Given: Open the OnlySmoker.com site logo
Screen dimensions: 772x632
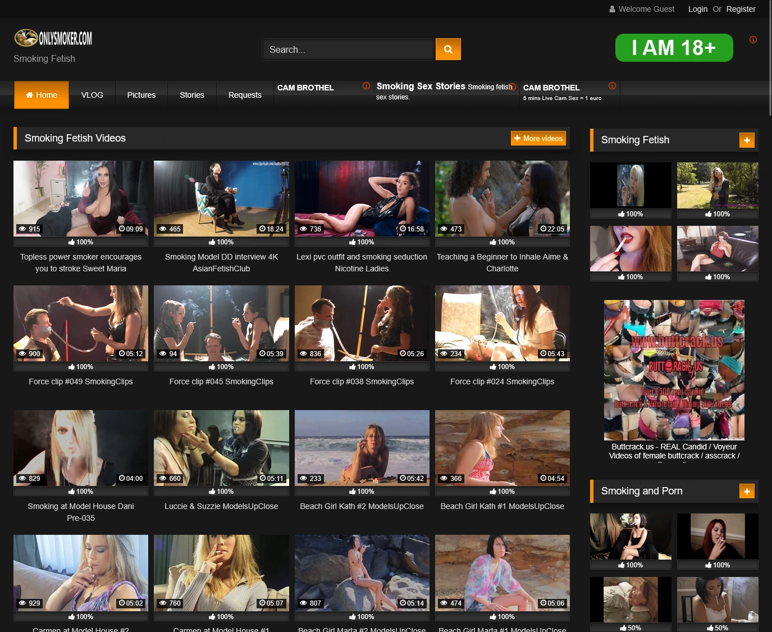Looking at the screenshot, I should click(x=53, y=38).
